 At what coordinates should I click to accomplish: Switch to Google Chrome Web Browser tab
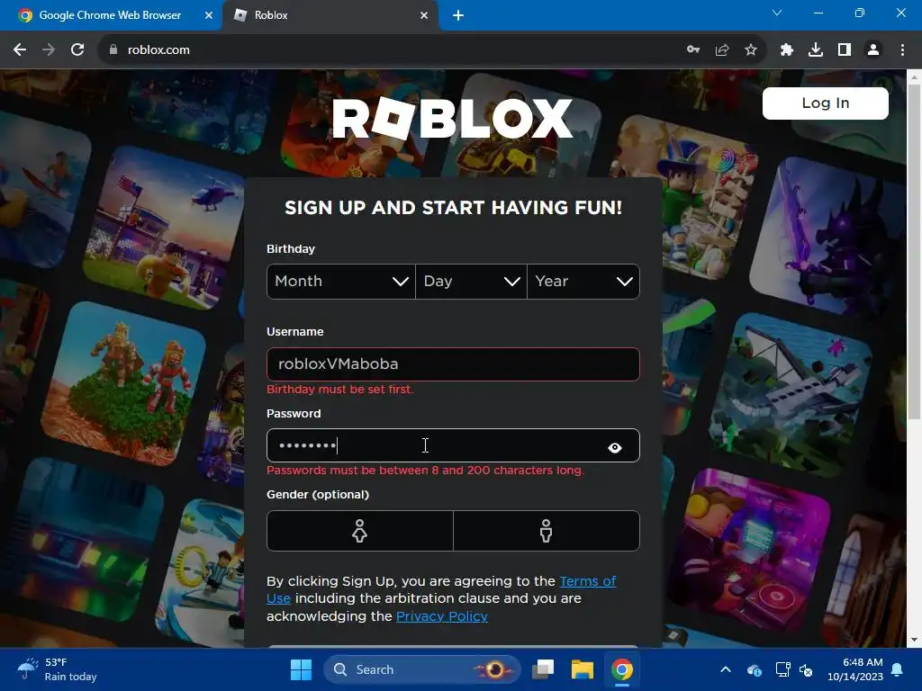click(x=111, y=15)
